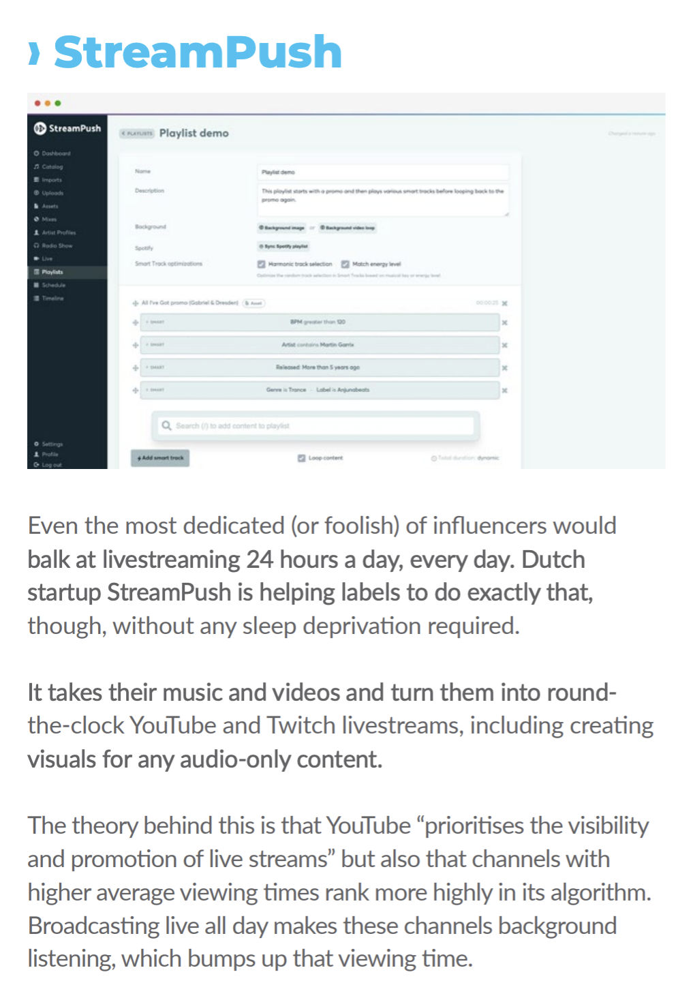Open the Dashboard sidebar item
Image resolution: width=693 pixels, height=998 pixels.
pyautogui.click(x=55, y=153)
